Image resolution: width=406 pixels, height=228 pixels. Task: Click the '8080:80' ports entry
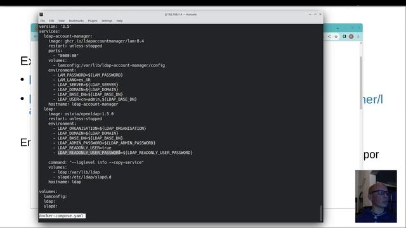[68, 56]
